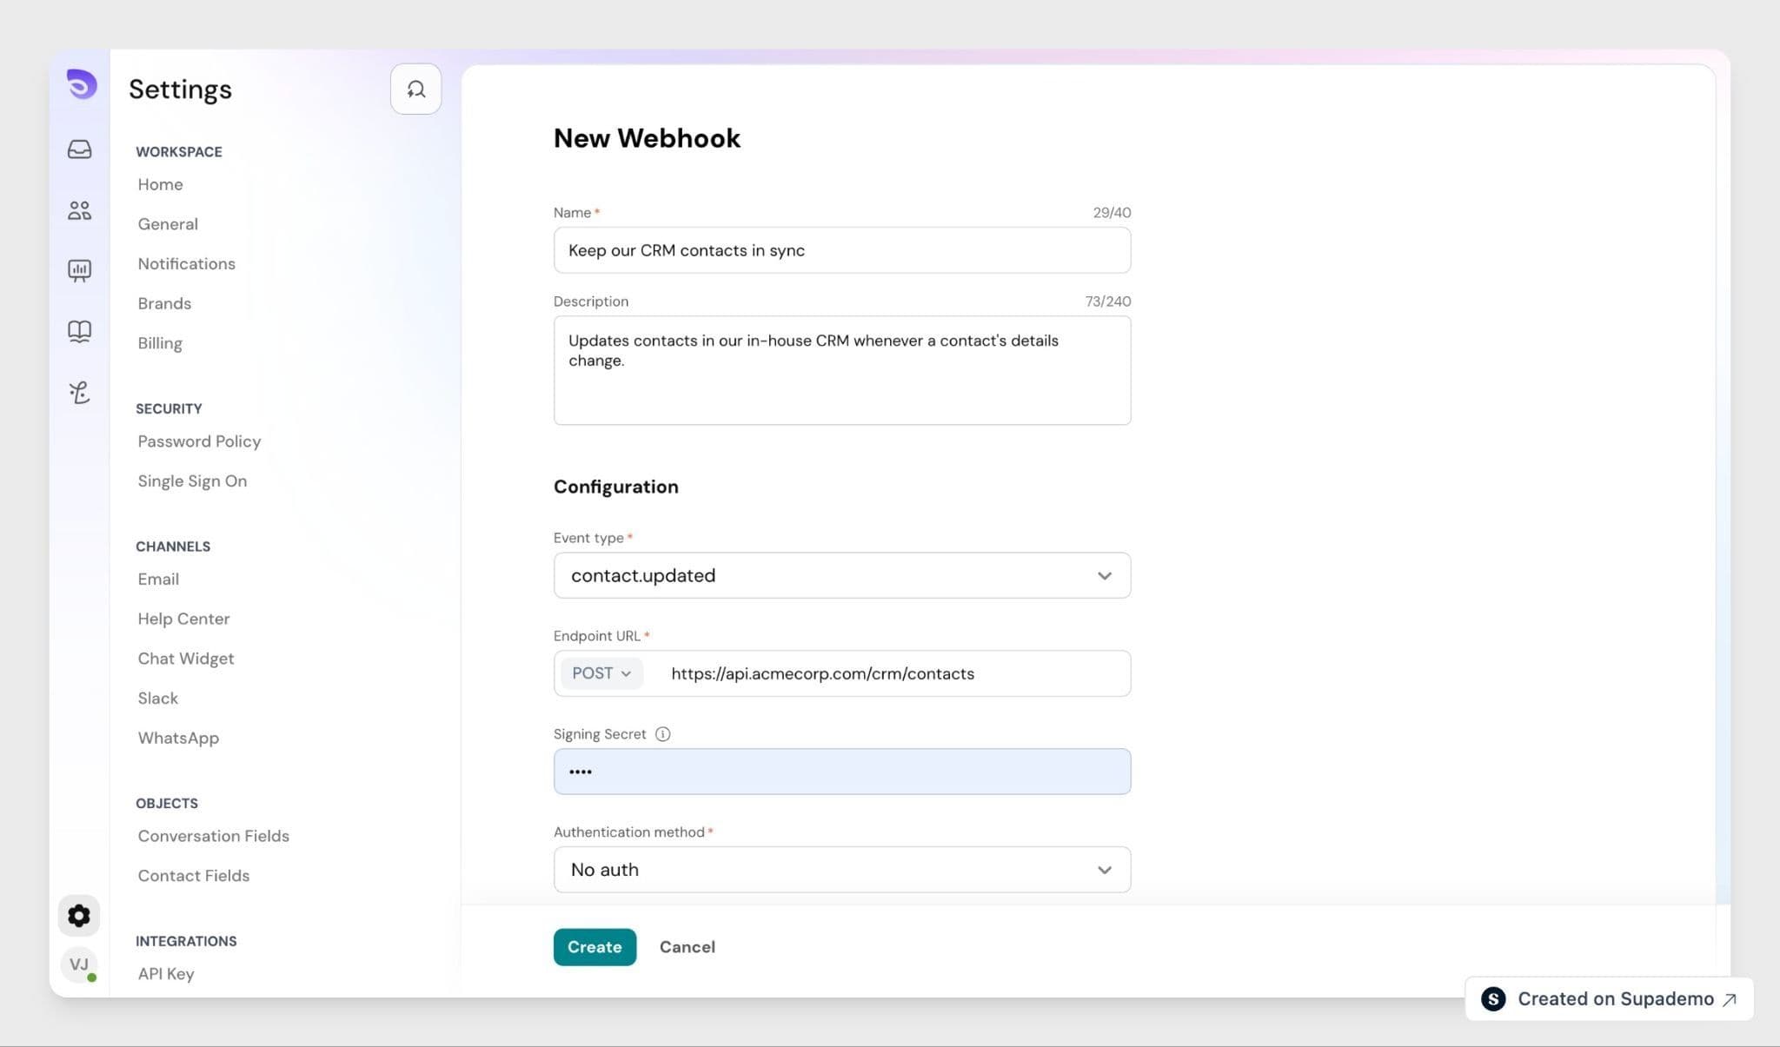Click the Signing Secret info icon
1780x1047 pixels.
click(662, 734)
